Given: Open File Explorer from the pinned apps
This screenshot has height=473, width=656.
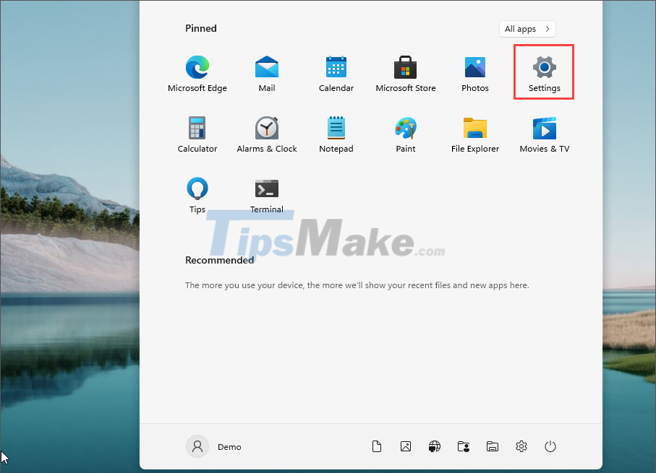Looking at the screenshot, I should coord(474,133).
